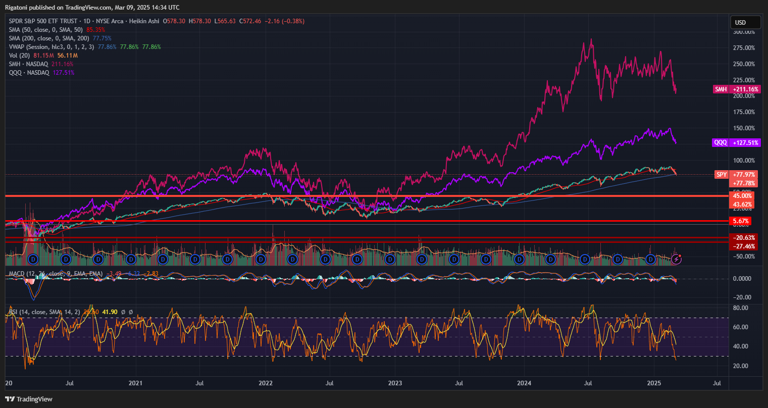Select the MACD indicator legend
Viewport: 768px width, 408px height.
tap(56, 274)
